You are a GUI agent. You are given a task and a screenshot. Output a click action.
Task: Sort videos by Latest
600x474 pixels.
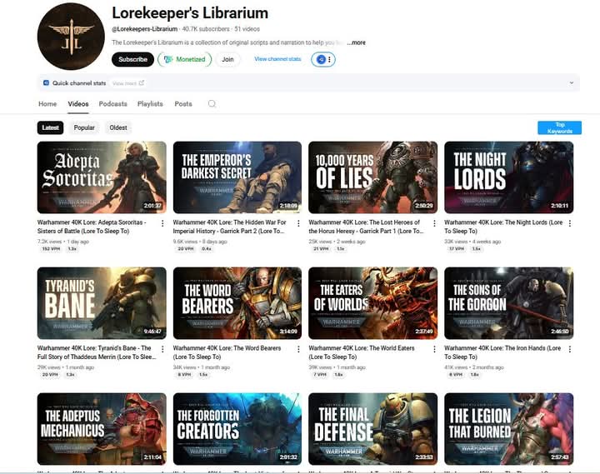pyautogui.click(x=50, y=127)
